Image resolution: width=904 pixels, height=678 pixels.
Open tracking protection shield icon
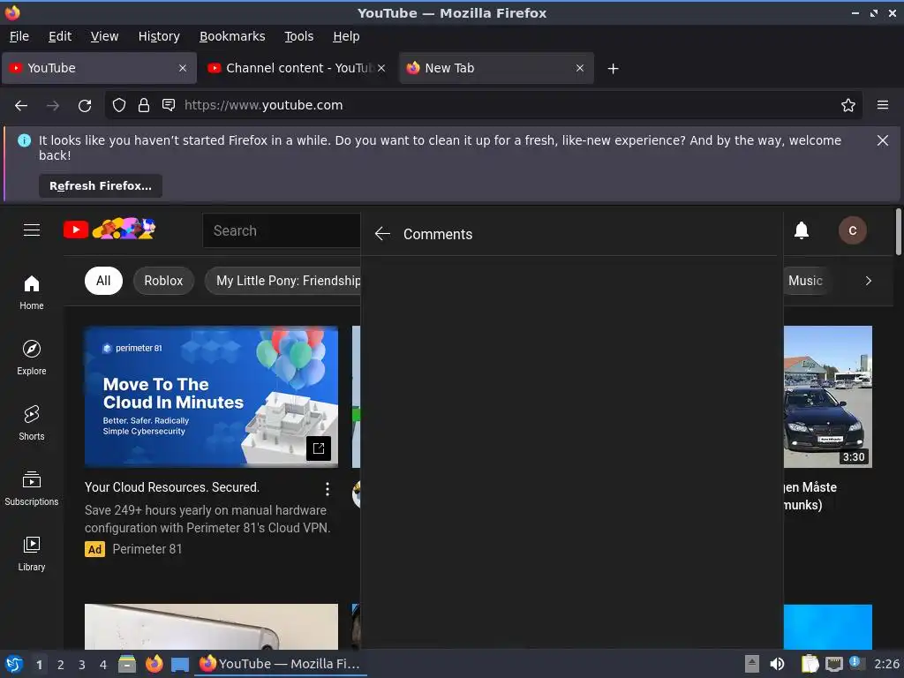click(x=119, y=105)
